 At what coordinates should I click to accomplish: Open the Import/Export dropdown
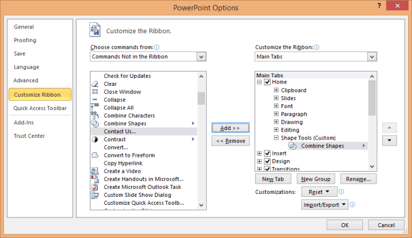point(325,205)
